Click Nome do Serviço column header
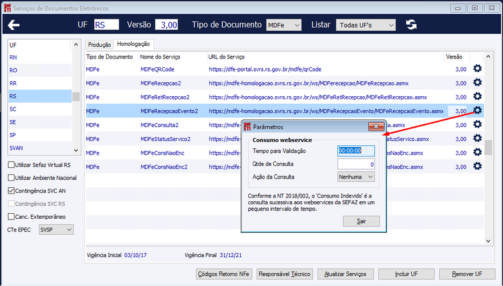 coord(160,57)
